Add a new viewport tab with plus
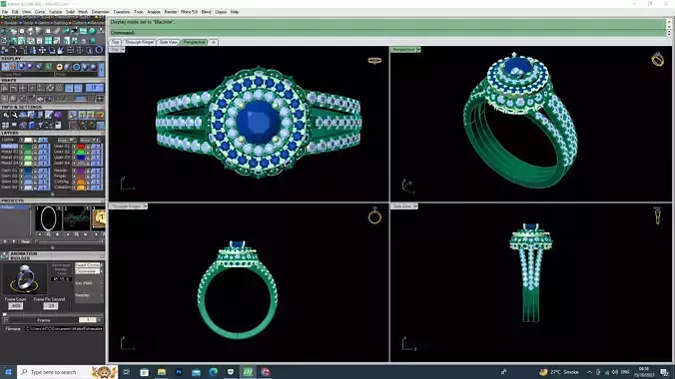 click(213, 42)
